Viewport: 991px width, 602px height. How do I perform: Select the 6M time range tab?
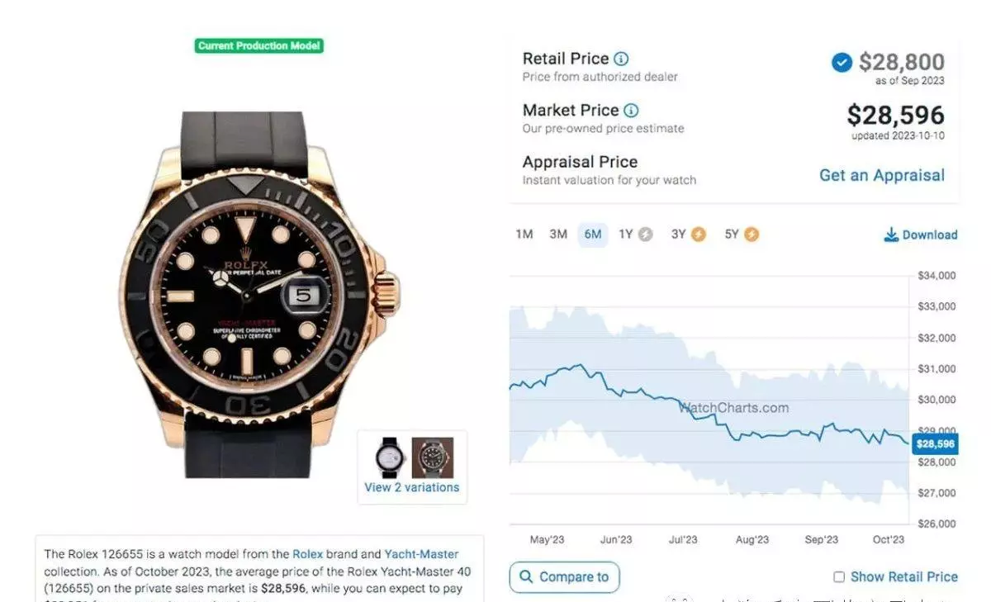pos(593,235)
